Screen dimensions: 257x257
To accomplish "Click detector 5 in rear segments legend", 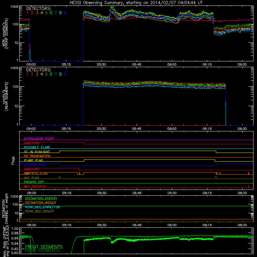I will pos(46,74).
